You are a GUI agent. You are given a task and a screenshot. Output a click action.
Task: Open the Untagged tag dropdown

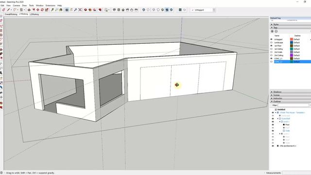[x=214, y=10]
